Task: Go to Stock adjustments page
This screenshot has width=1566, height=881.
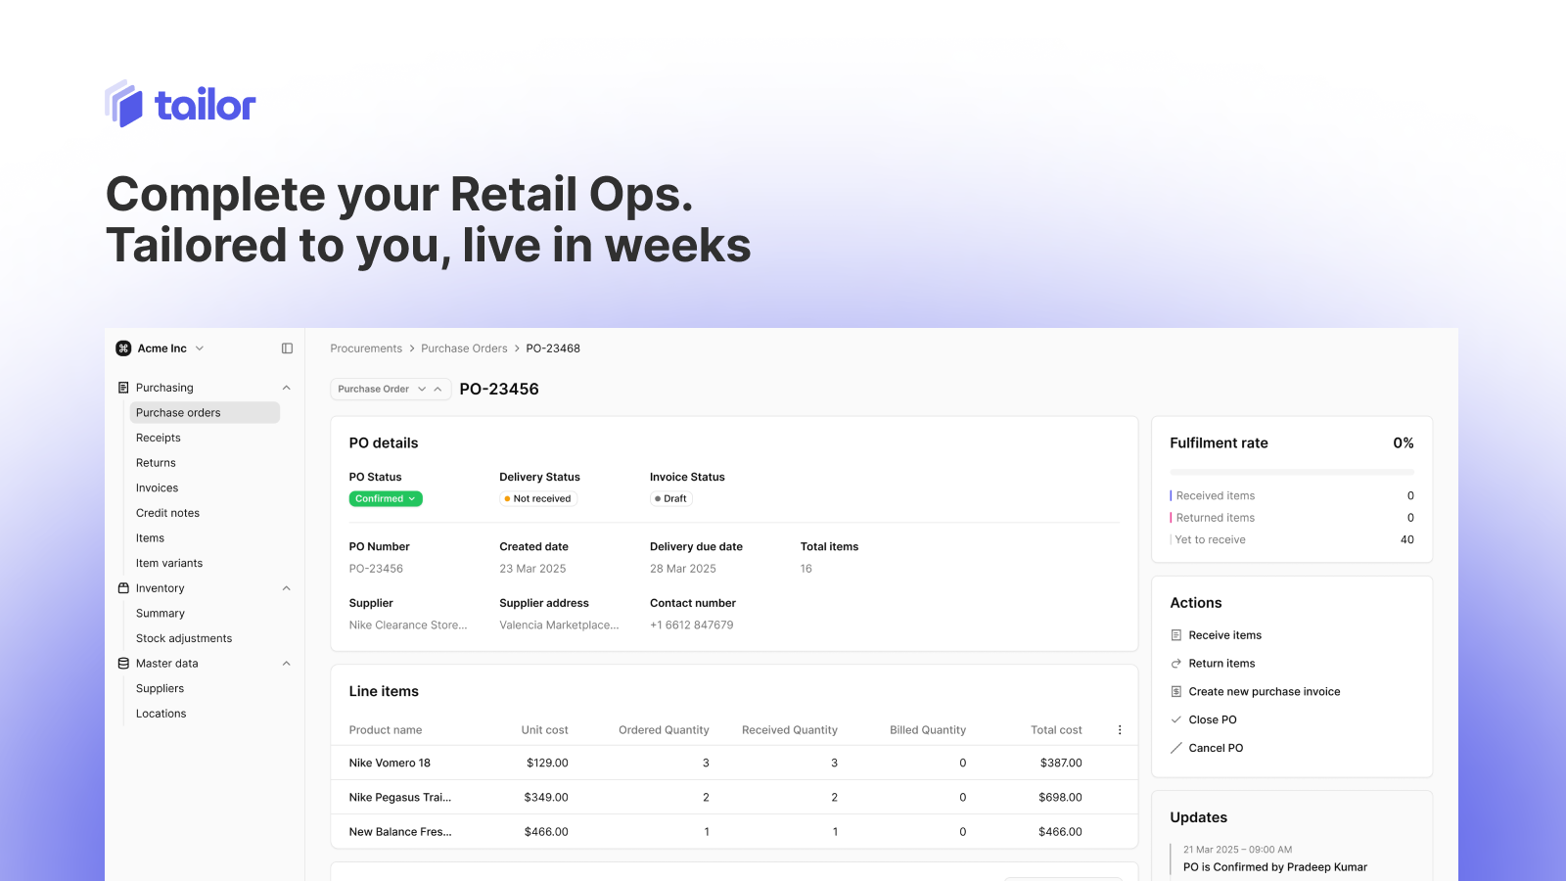Action: click(x=184, y=638)
